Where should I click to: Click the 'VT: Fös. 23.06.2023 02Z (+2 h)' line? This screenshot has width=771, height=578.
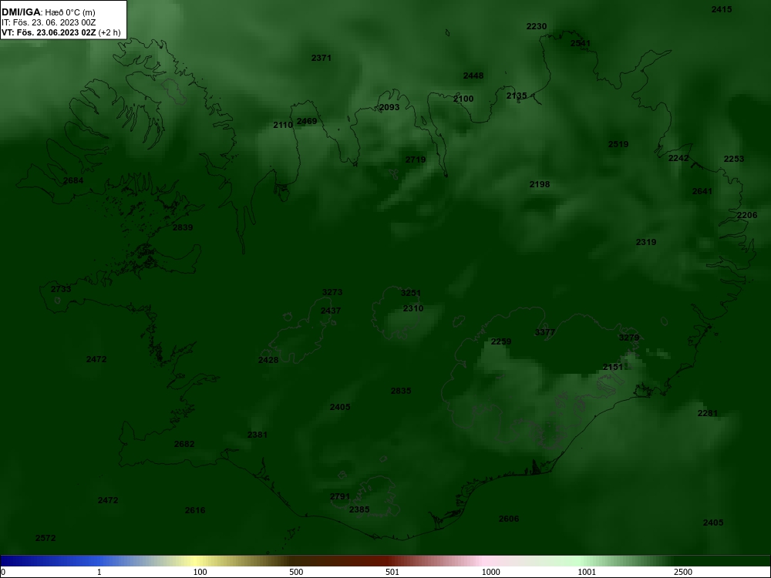(x=61, y=32)
